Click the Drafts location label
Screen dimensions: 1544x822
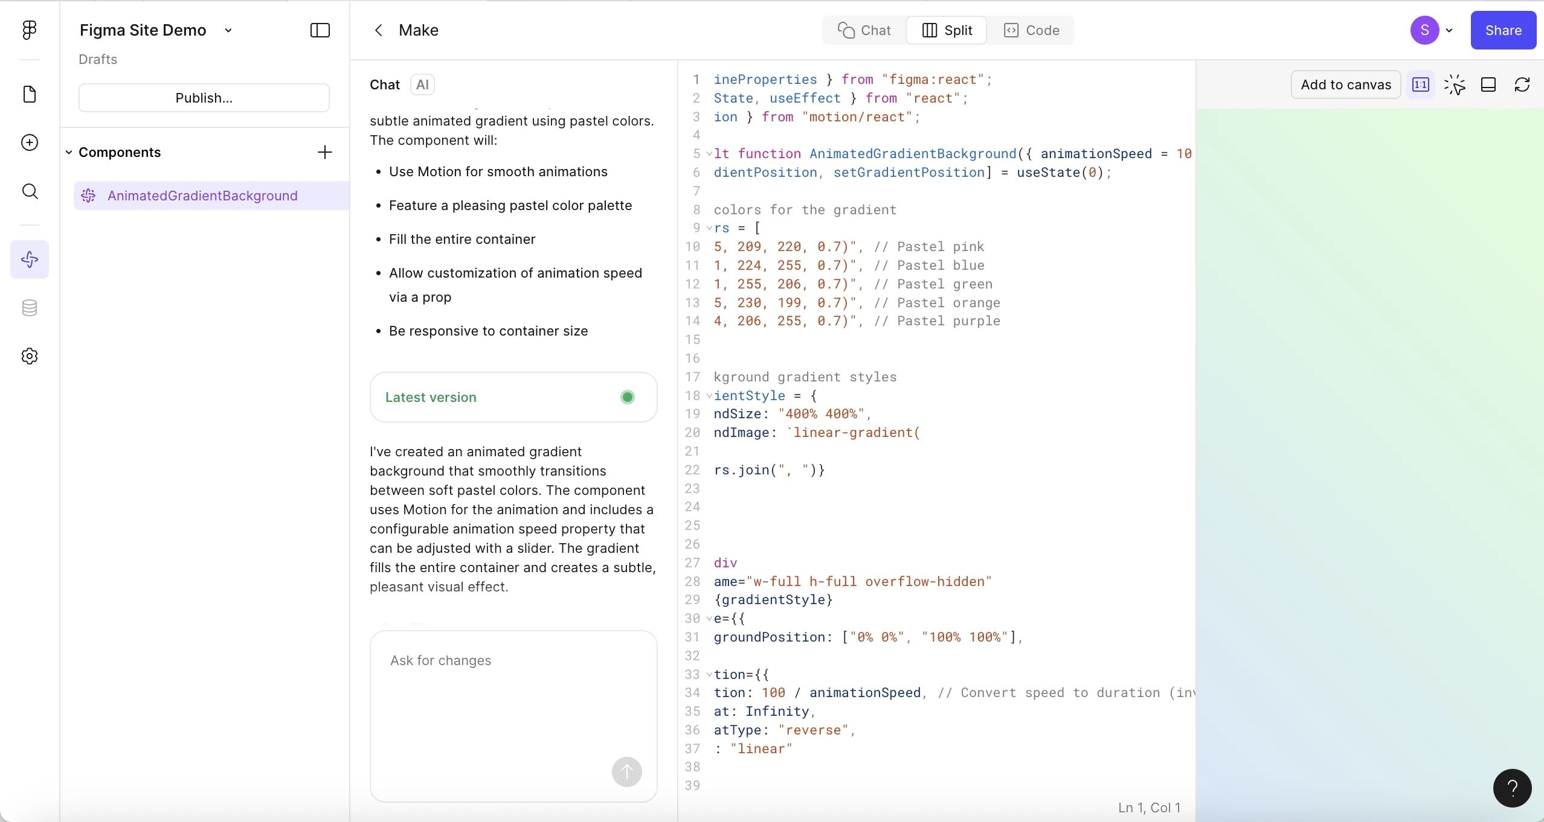98,59
